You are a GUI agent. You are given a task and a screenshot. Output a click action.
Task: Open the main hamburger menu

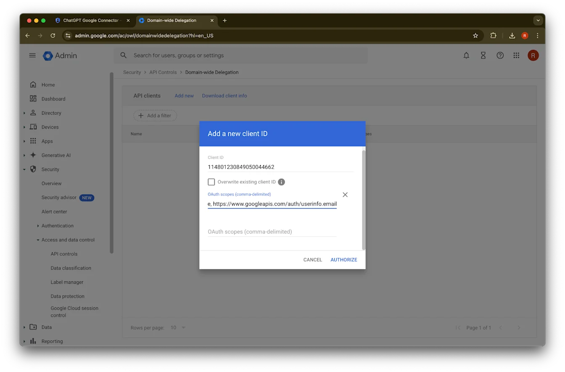tap(32, 55)
